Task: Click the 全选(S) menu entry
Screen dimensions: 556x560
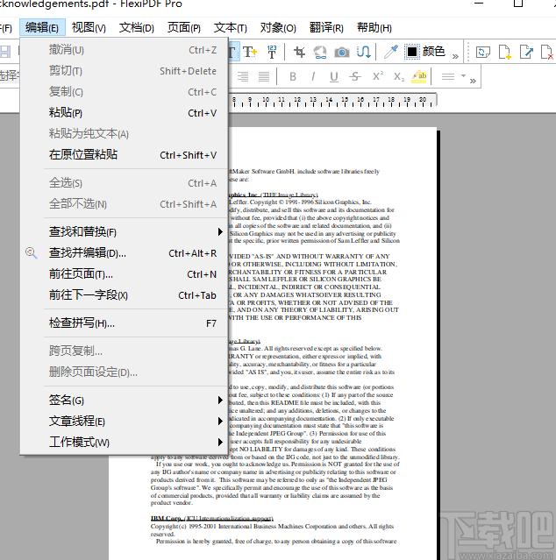Action: pyautogui.click(x=124, y=183)
